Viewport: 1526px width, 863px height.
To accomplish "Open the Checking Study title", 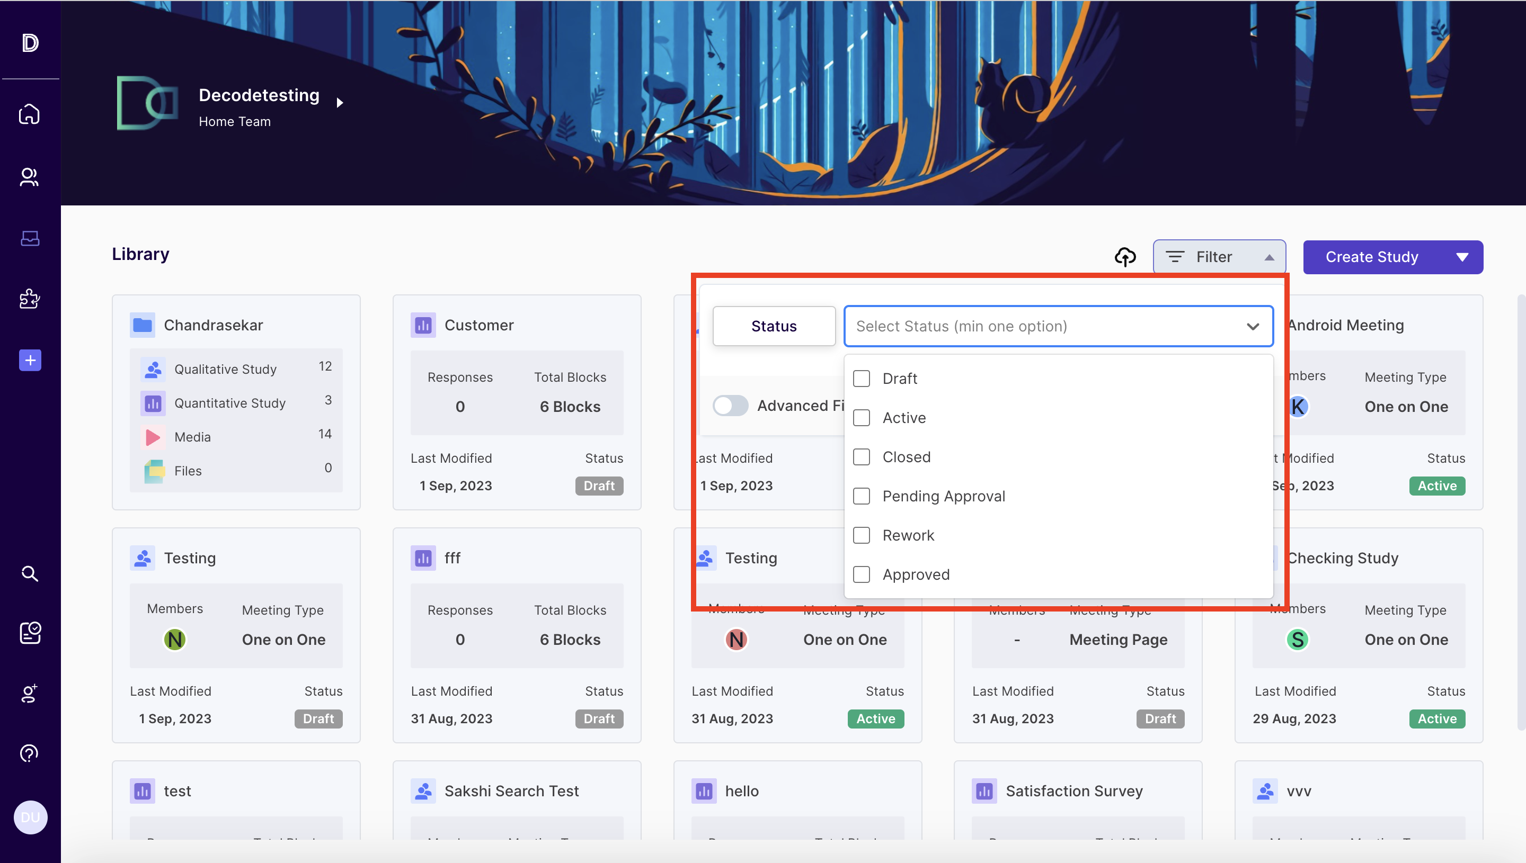I will (1342, 558).
